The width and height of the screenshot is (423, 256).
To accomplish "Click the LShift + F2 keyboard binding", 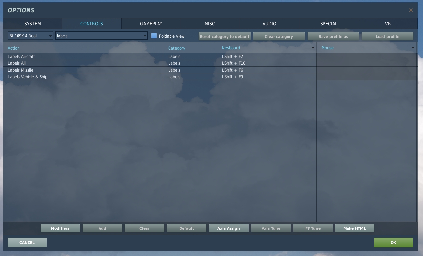I will point(267,56).
